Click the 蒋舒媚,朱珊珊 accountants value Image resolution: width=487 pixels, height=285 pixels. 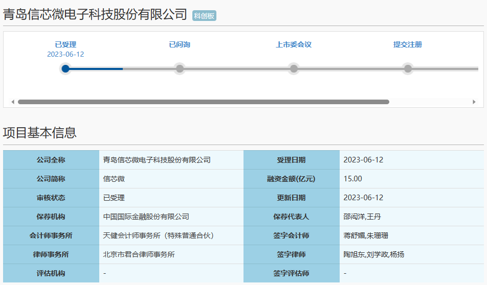click(366, 235)
